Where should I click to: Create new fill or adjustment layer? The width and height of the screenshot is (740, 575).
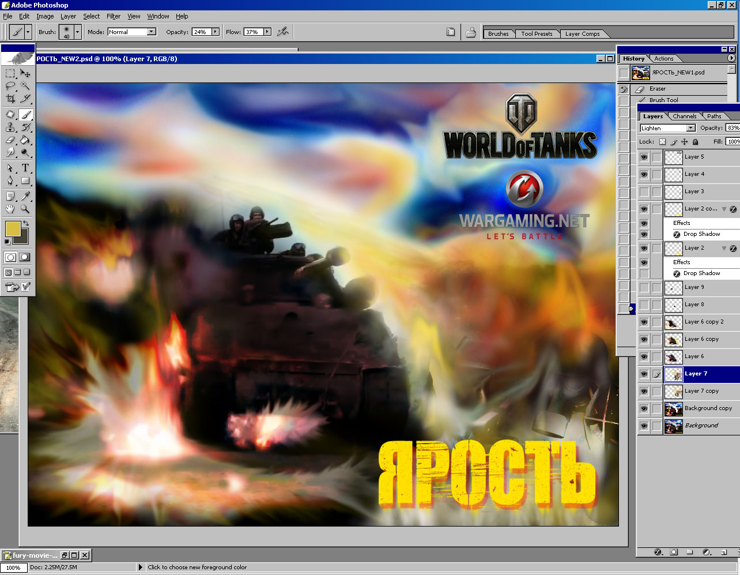(x=707, y=552)
